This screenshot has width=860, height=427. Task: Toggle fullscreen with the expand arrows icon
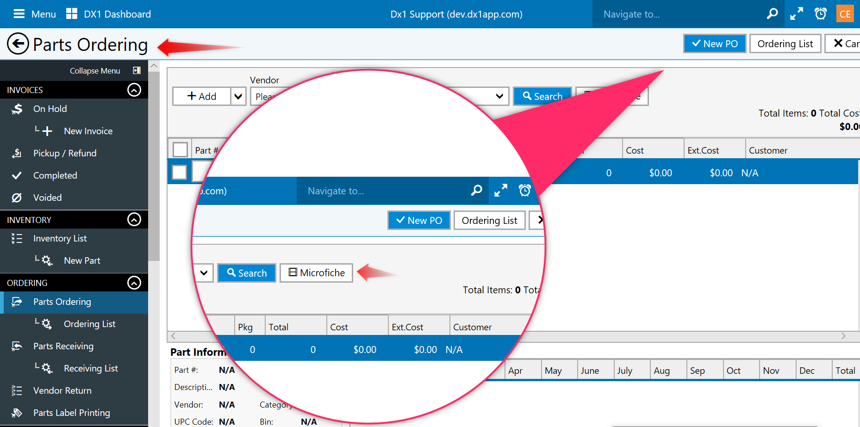click(x=797, y=14)
